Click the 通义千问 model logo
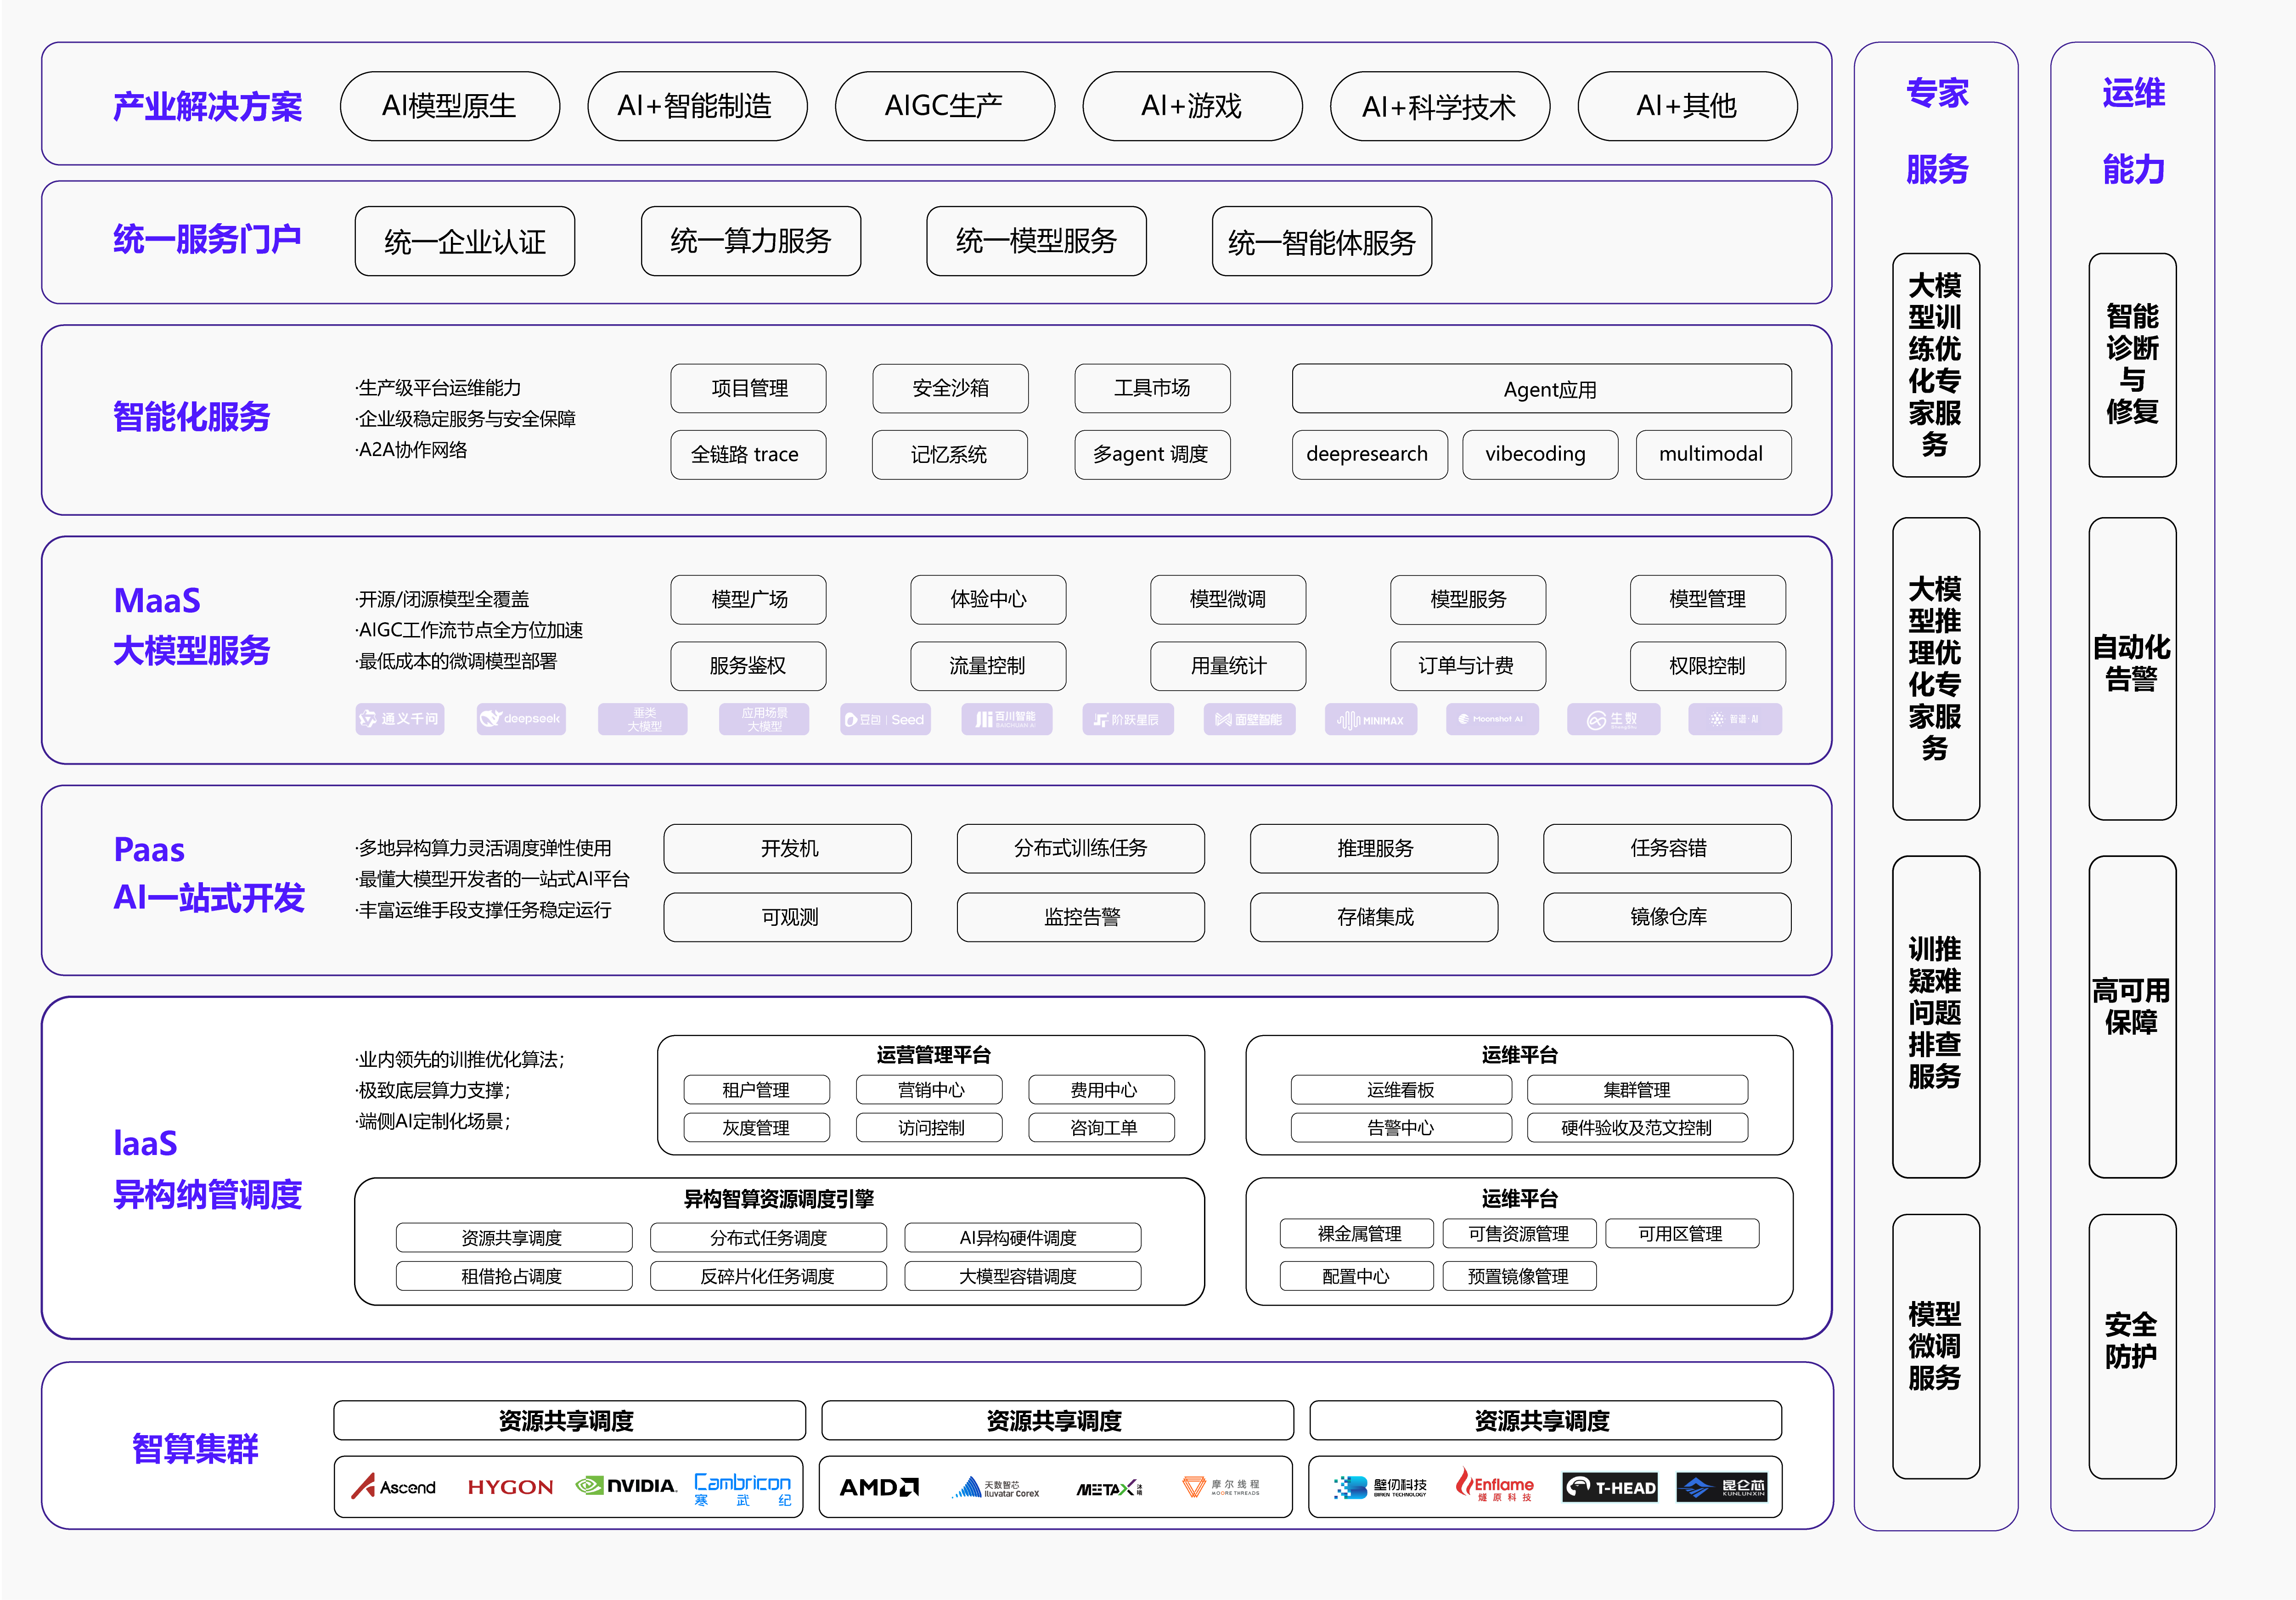Screen dimensions: 2296x1600 click(x=400, y=719)
